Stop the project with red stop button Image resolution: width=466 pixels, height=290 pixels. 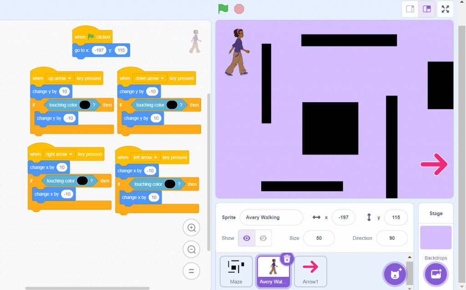239,9
